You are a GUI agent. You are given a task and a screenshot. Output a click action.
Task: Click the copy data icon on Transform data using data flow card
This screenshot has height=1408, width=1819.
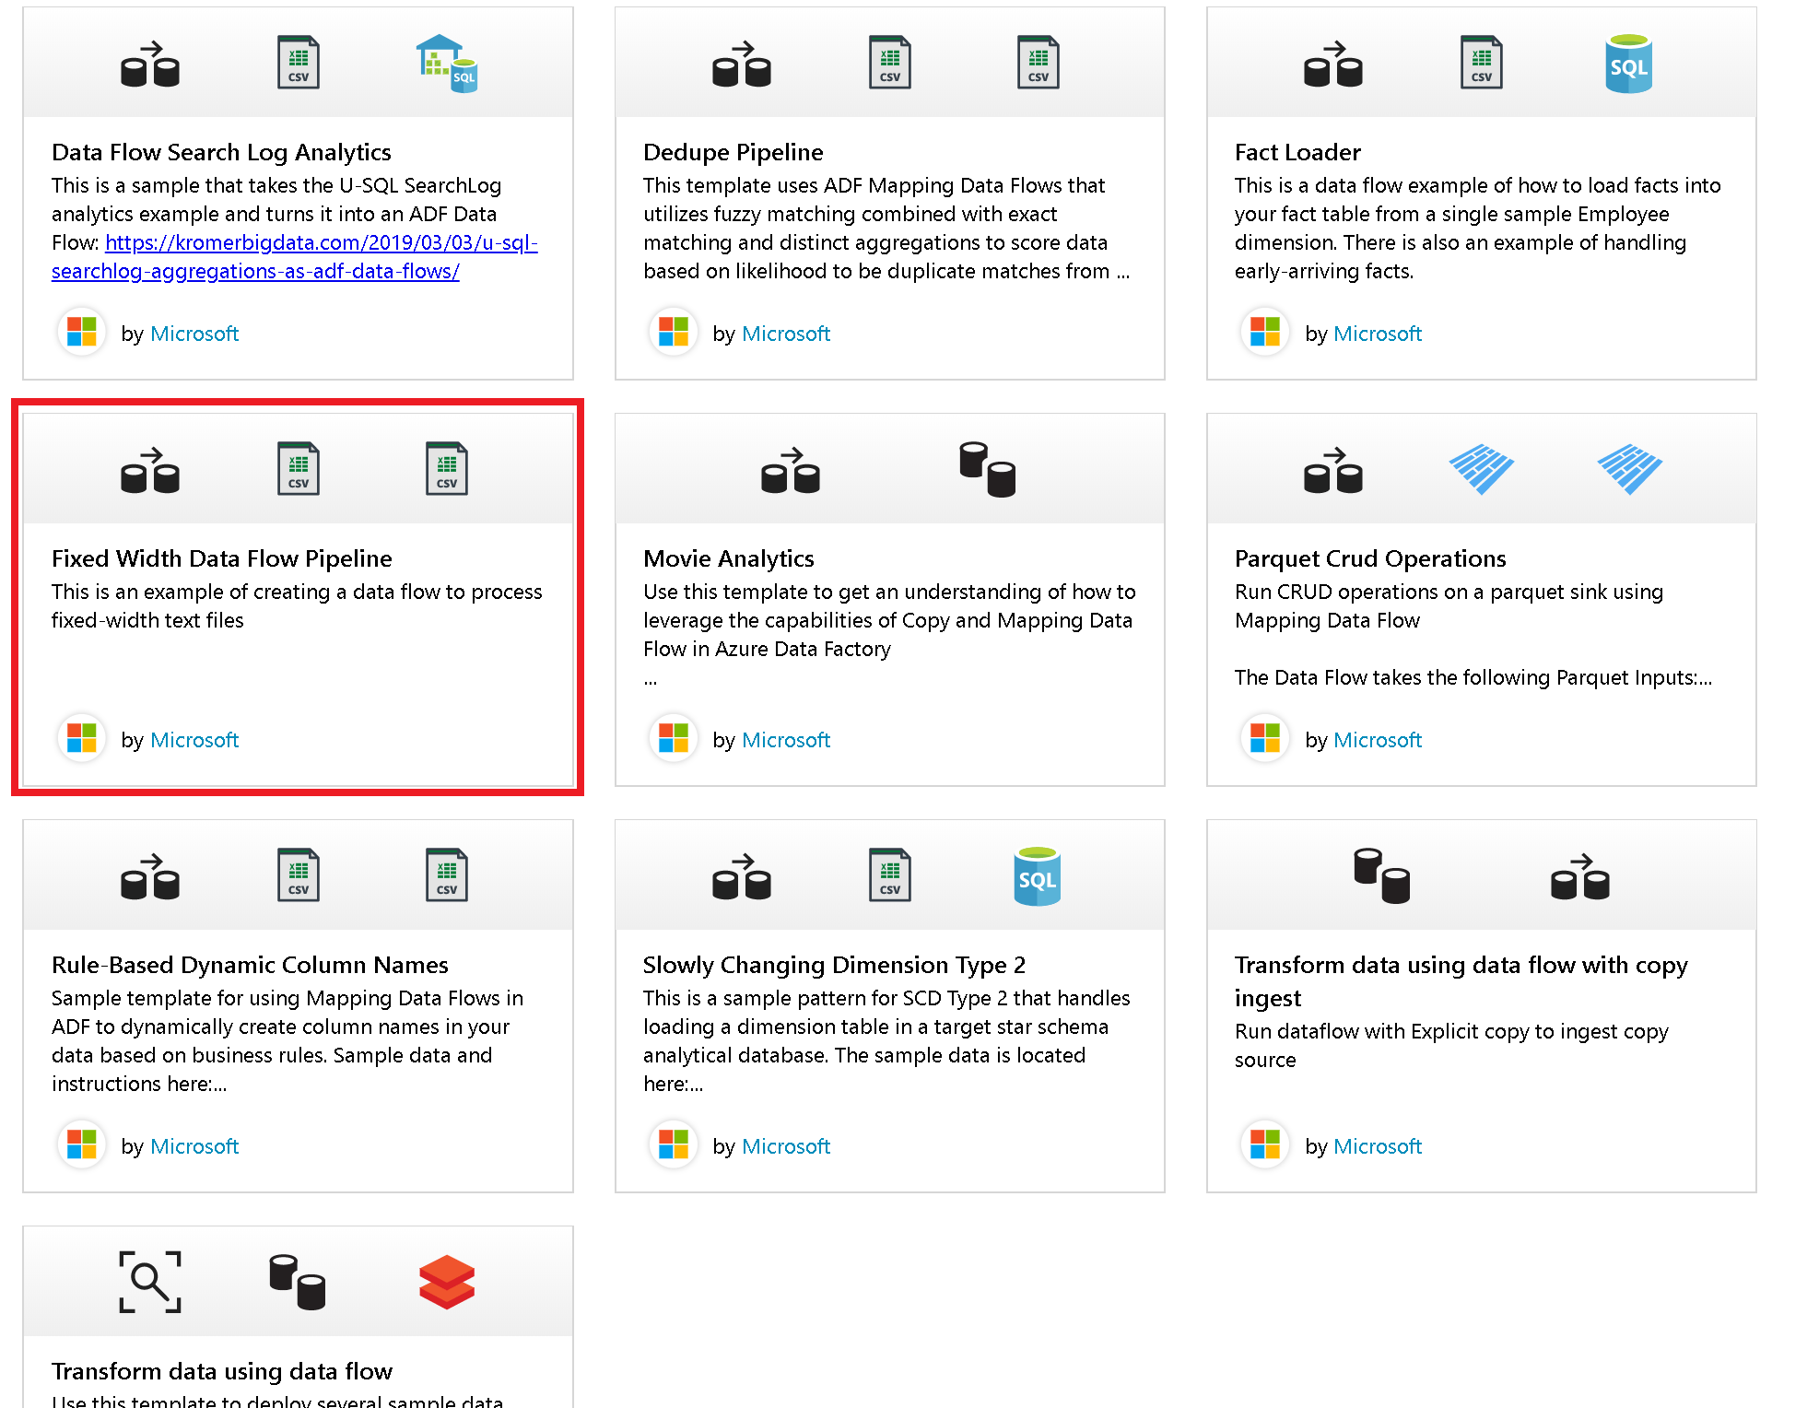pos(298,1282)
